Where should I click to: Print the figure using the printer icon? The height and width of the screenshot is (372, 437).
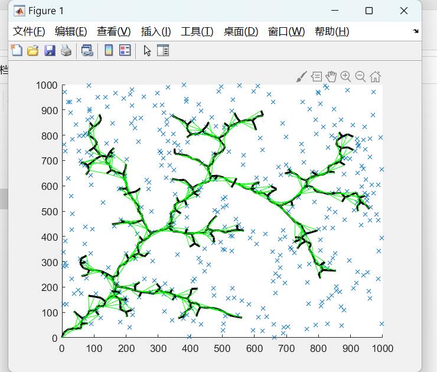[x=66, y=51]
